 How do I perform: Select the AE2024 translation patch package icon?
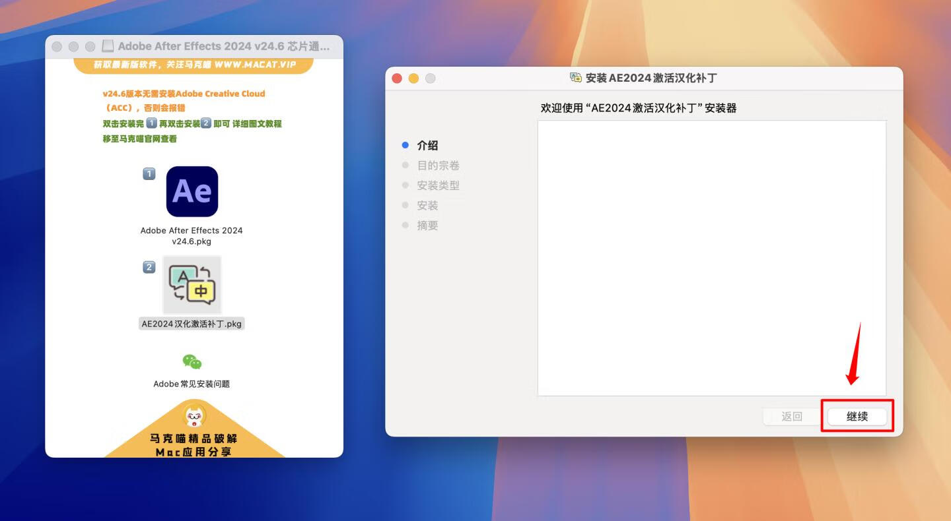click(x=192, y=285)
